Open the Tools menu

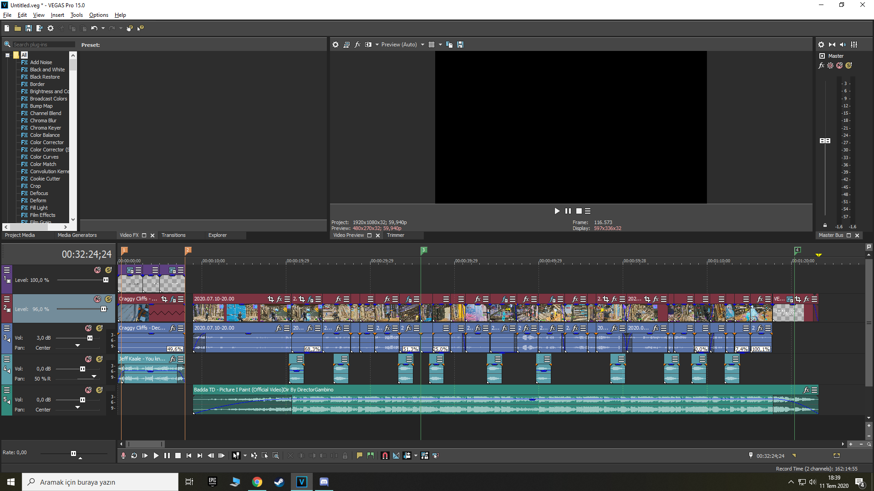click(x=76, y=15)
